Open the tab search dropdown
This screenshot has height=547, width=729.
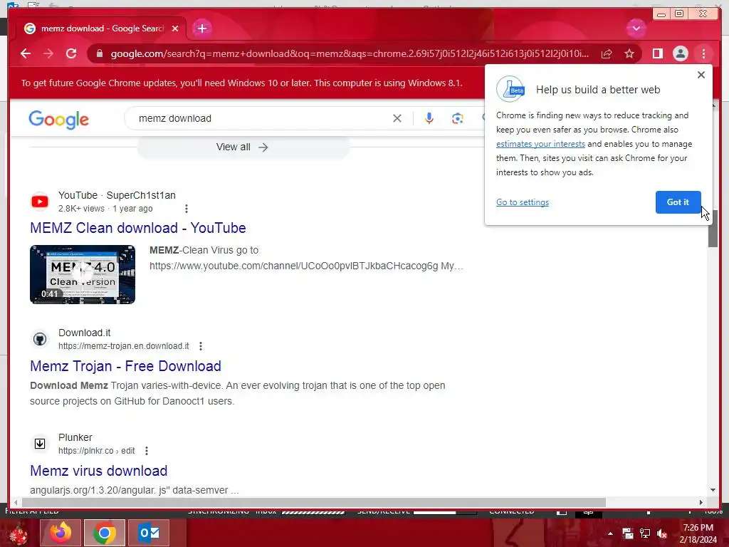pos(636,28)
